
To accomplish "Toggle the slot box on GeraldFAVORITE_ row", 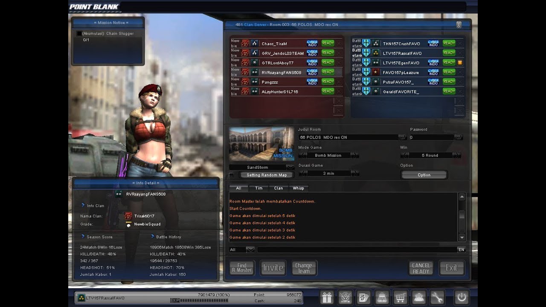I will tap(460, 91).
